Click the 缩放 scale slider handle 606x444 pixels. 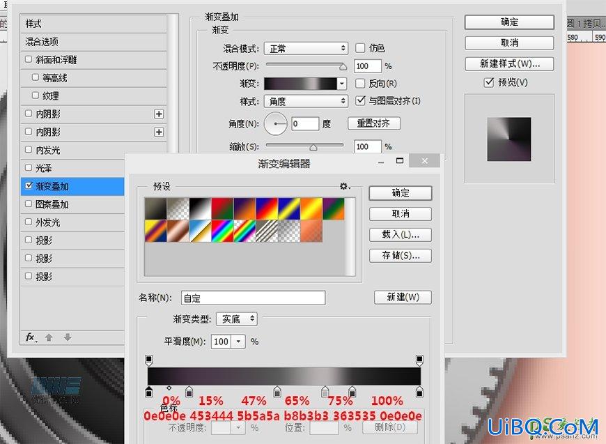click(313, 147)
